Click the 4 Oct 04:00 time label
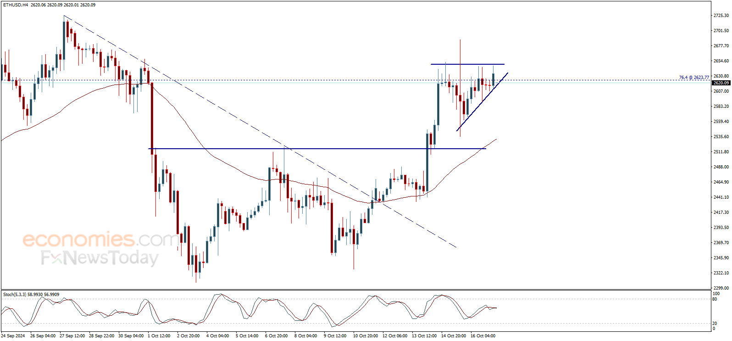Viewport: 732px width, 341px height. click(218, 336)
